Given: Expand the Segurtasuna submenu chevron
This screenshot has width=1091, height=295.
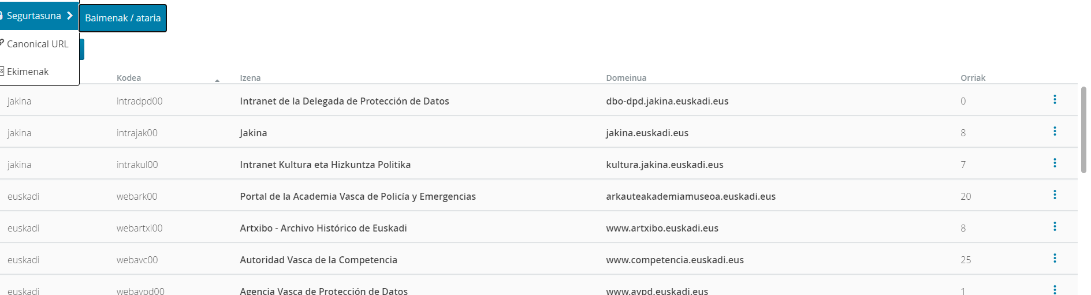Looking at the screenshot, I should pos(70,16).
